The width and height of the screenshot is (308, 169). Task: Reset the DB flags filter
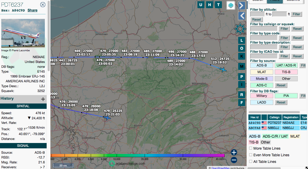pos(281,102)
